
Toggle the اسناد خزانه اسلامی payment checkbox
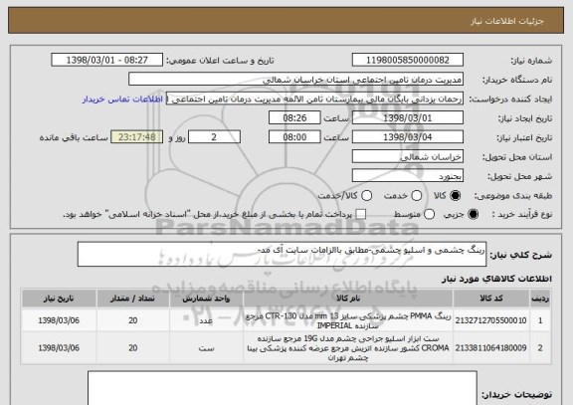tap(361, 214)
